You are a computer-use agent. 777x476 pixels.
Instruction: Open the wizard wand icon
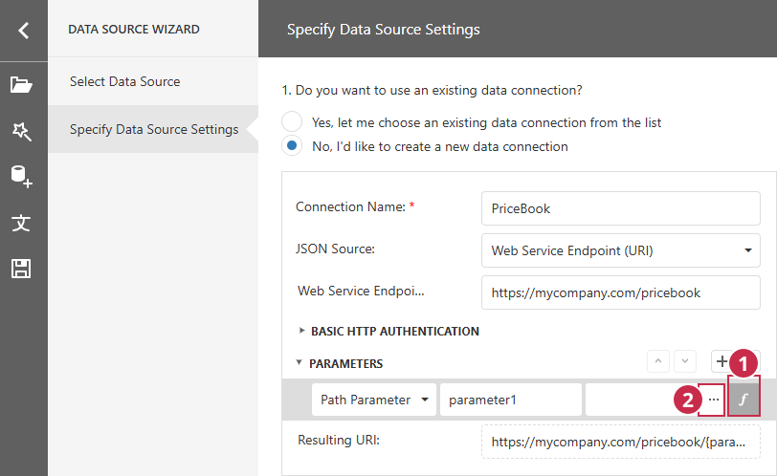coord(21,131)
